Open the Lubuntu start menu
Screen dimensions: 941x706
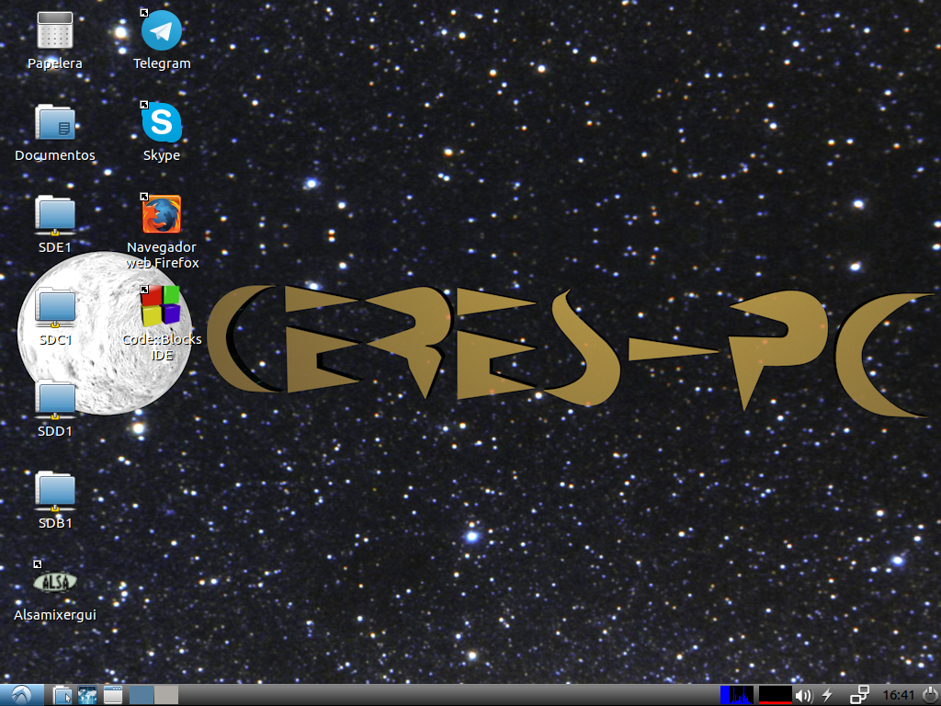[21, 695]
